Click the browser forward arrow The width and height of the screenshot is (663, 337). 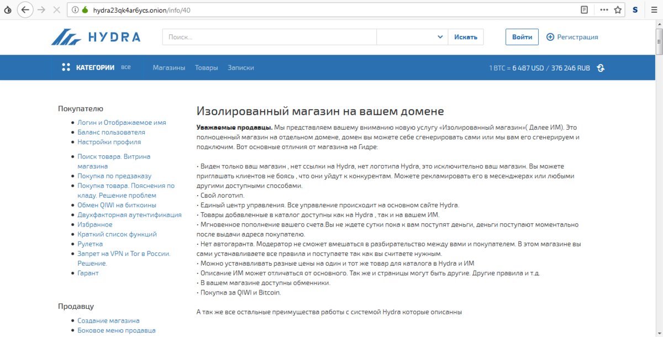(41, 10)
